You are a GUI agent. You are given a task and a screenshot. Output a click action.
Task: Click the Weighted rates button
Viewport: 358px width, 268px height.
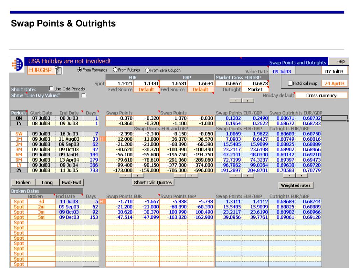[x=296, y=185]
